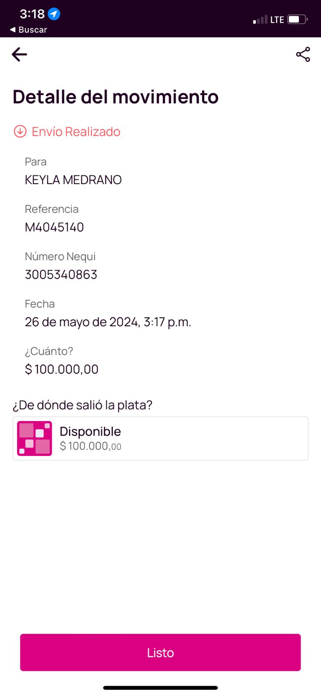
Task: Open the share icon
Action: [x=303, y=54]
